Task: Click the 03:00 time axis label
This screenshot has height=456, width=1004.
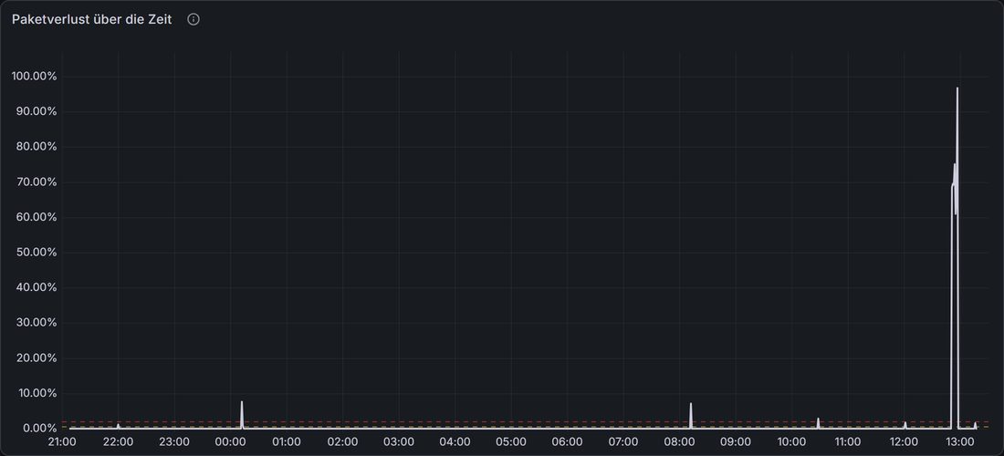Action: 399,442
